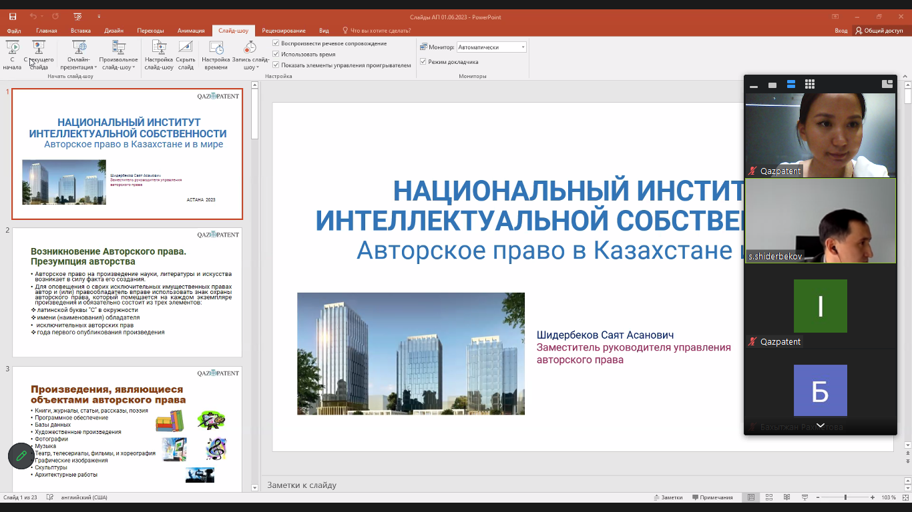Click the Общий доступ share button
This screenshot has width=912, height=512.
pyautogui.click(x=879, y=31)
